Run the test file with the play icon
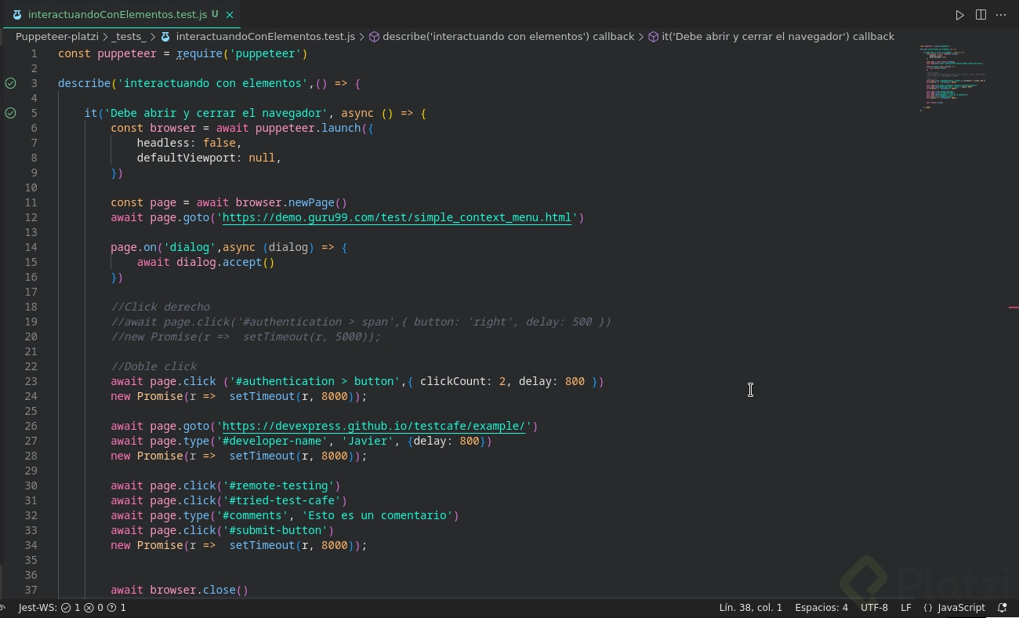This screenshot has width=1019, height=618. point(959,15)
